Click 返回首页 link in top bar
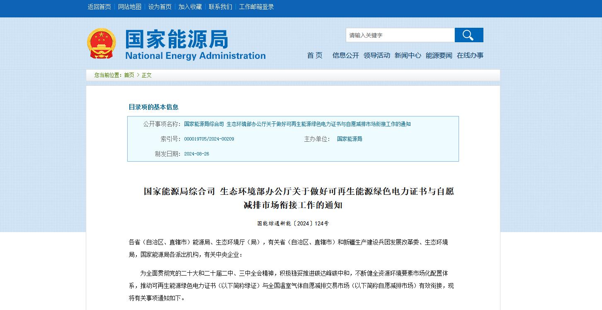The image size is (602, 310). pos(100,7)
